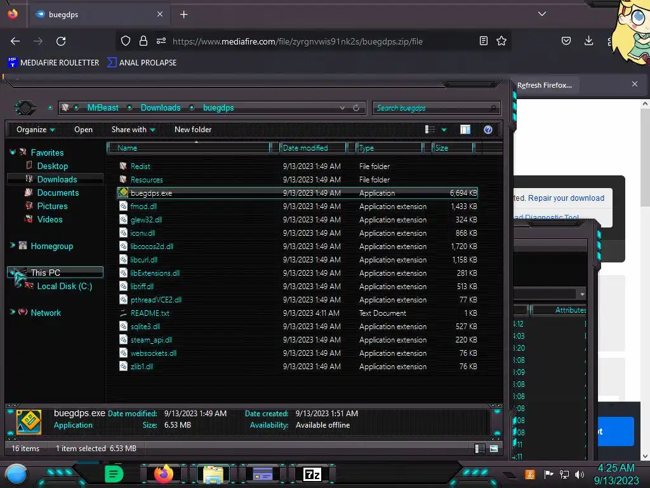
Task: Bookmark this page with star icon
Action: tap(501, 41)
